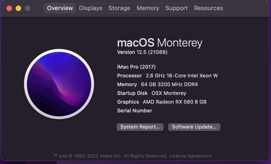The width and height of the screenshot is (271, 164).
Task: Click the Version 12.5 (21G69) text
Action: pyautogui.click(x=142, y=52)
